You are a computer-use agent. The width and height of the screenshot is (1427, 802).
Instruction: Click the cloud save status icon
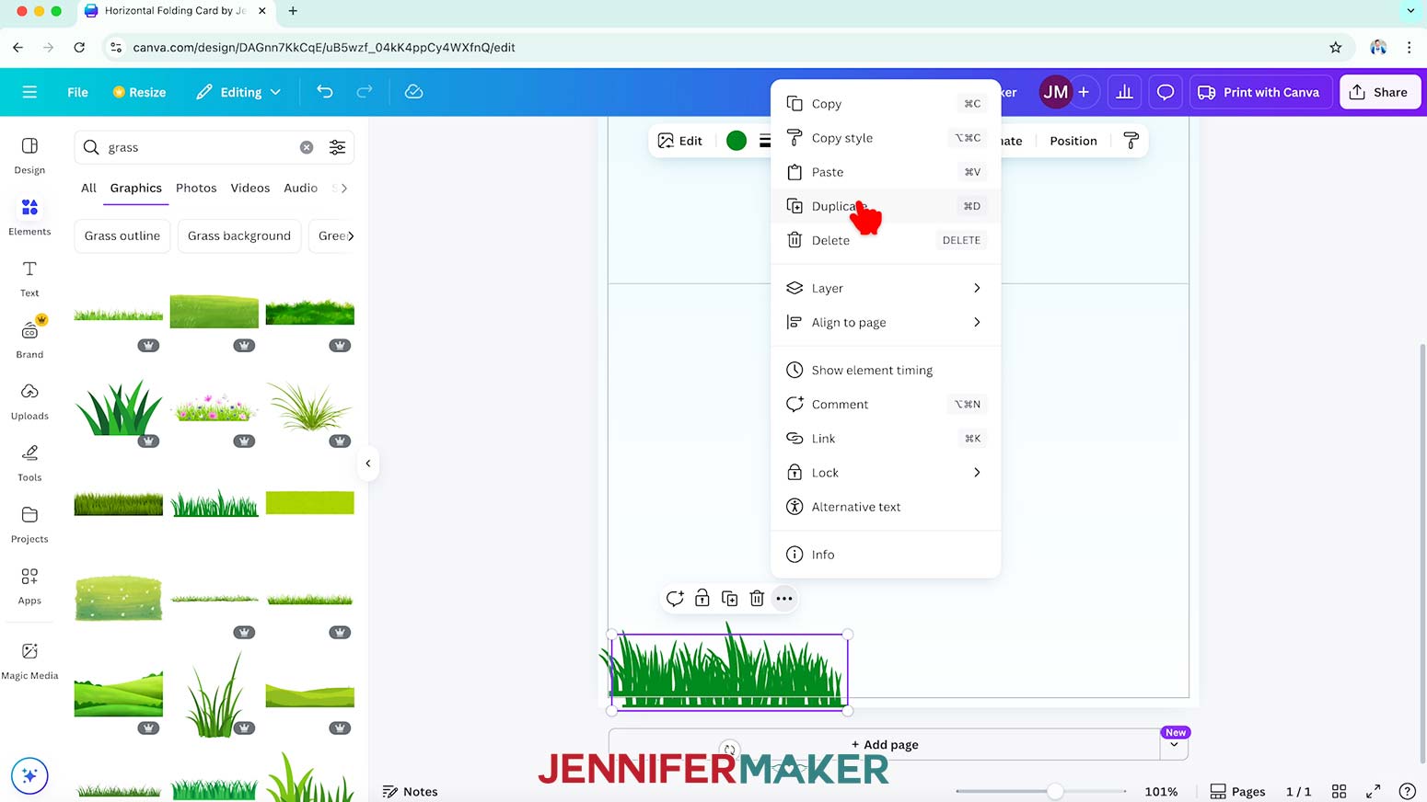coord(413,92)
